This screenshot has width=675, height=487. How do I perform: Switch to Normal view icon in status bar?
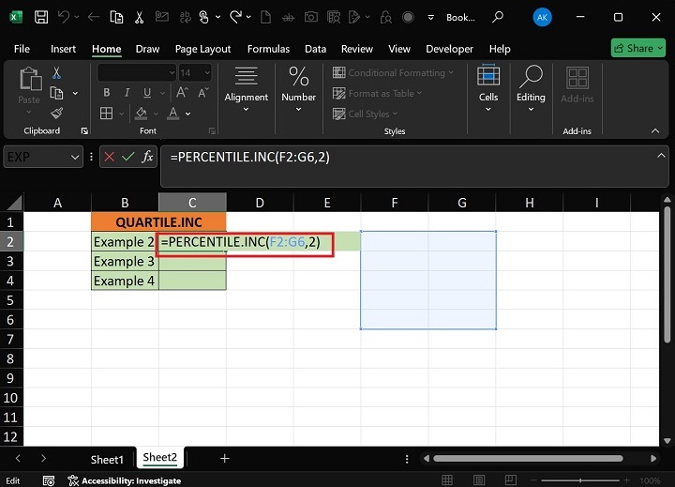[x=447, y=480]
